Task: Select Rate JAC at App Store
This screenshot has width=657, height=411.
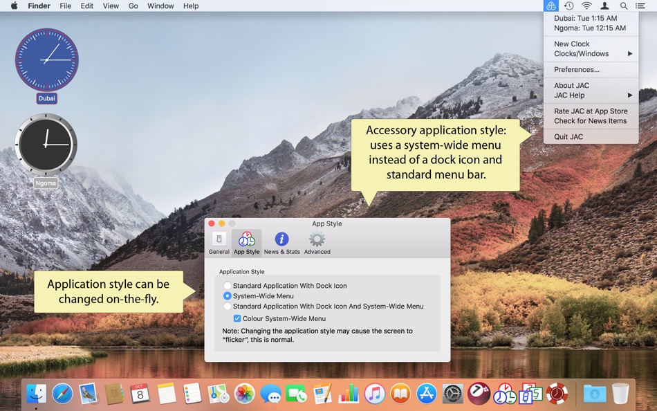Action: coord(590,111)
